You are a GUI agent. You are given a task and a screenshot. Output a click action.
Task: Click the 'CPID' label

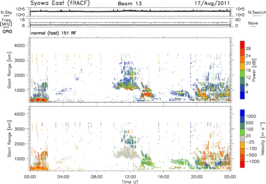coord(7,32)
